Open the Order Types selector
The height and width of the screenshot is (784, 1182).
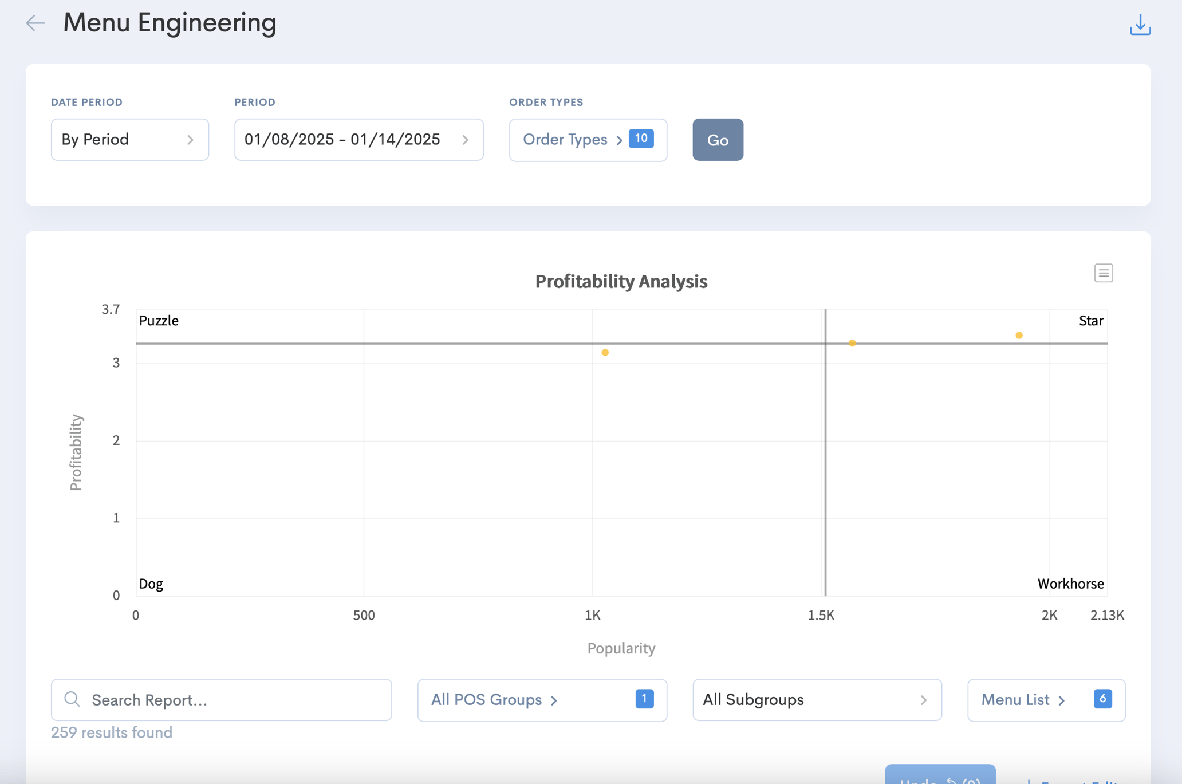tap(588, 140)
